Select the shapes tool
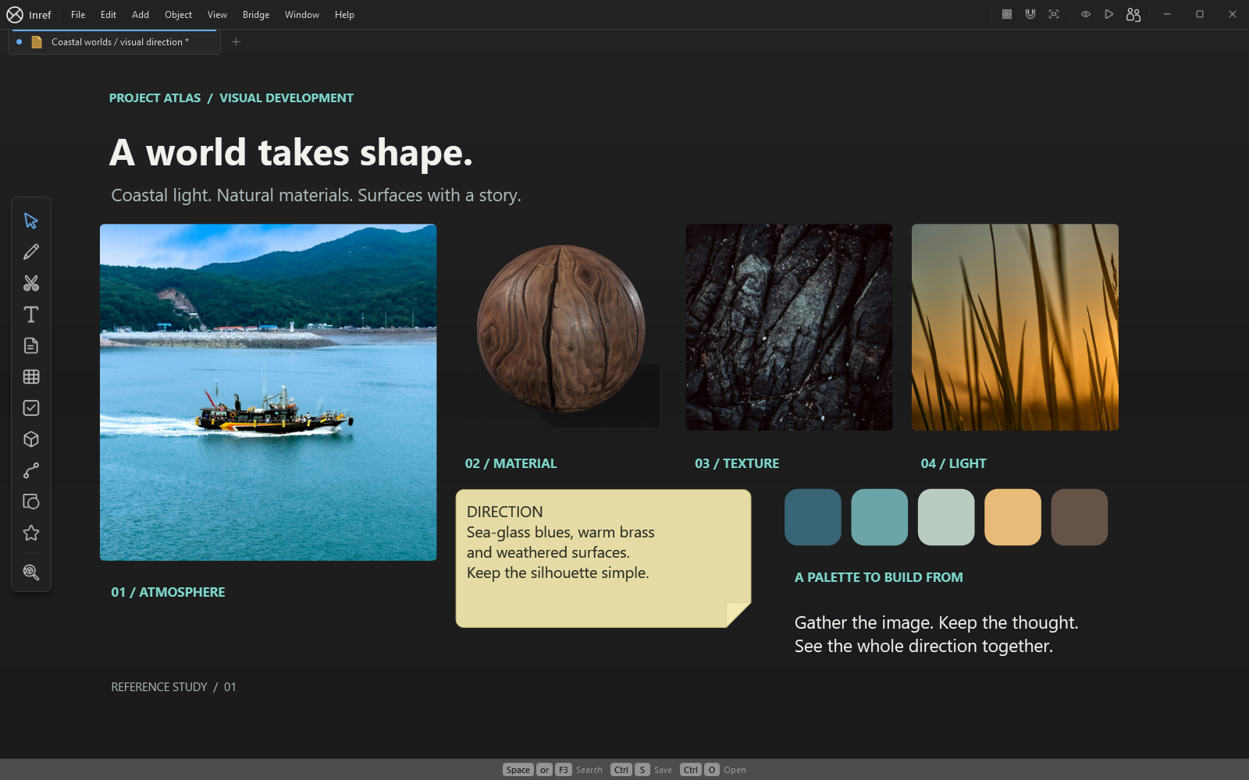This screenshot has width=1249, height=780. point(31,502)
